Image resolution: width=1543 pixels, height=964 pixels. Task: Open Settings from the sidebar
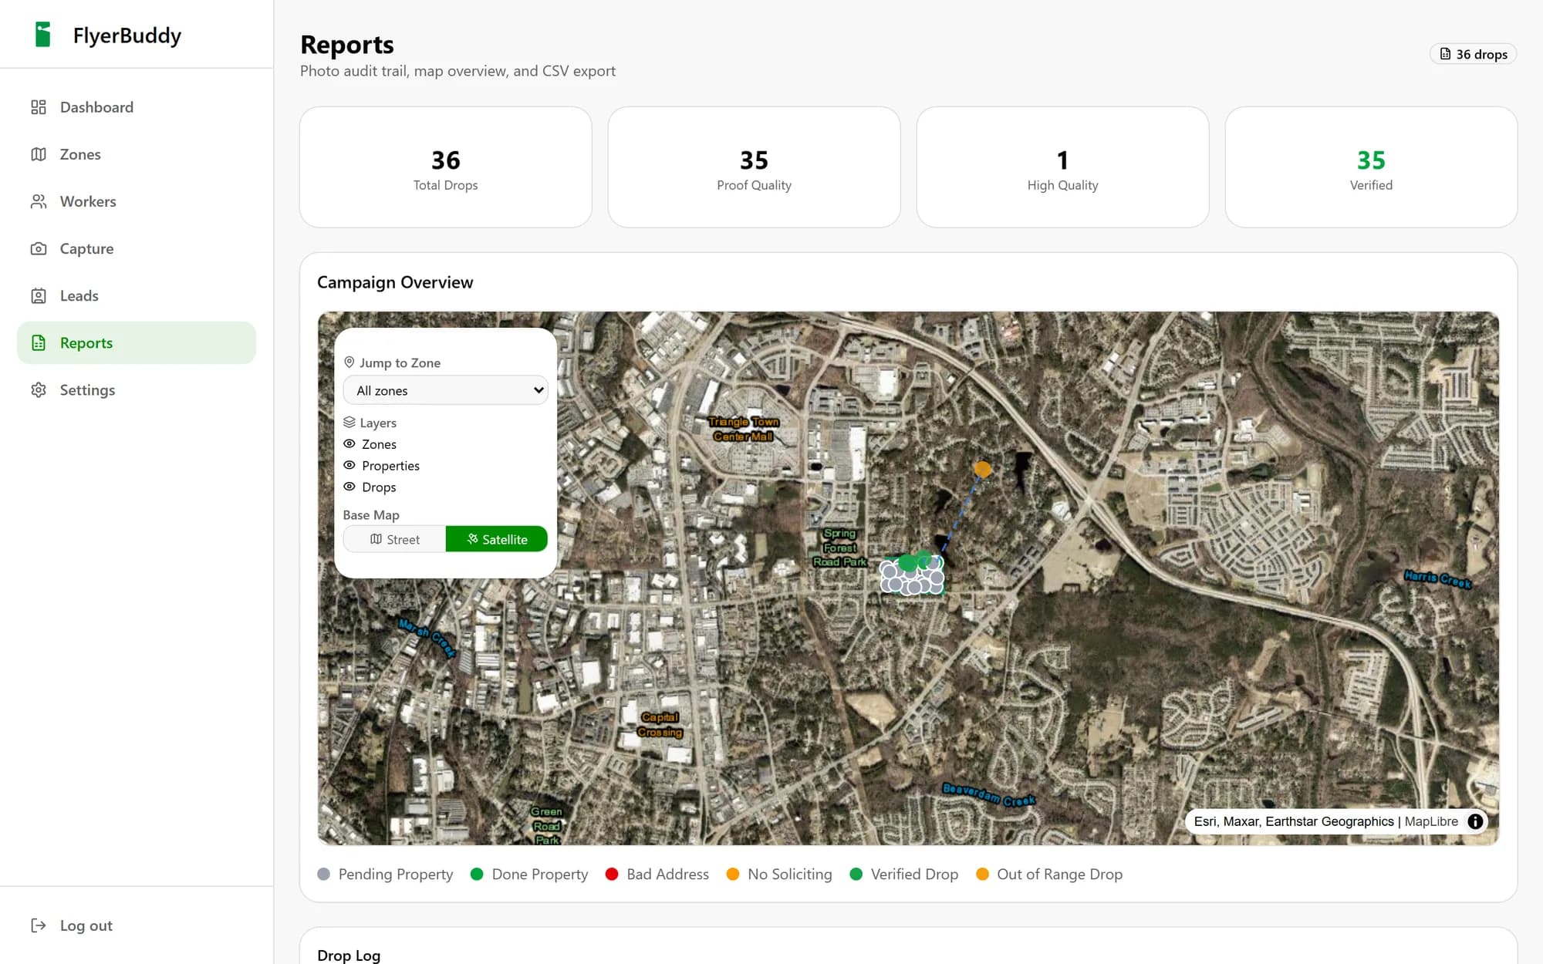[x=137, y=389]
